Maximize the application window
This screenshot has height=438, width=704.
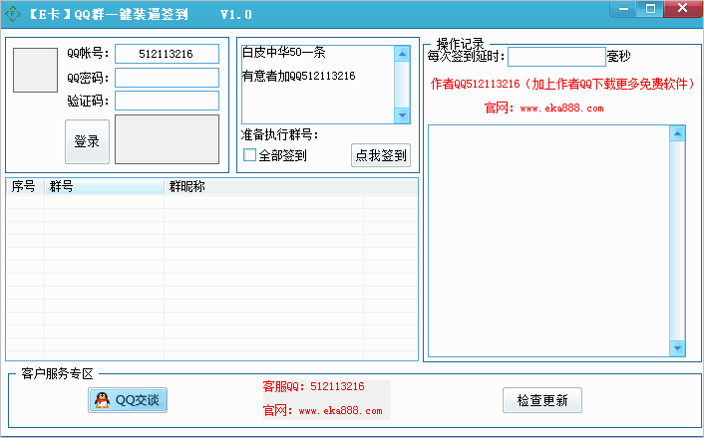(x=650, y=9)
